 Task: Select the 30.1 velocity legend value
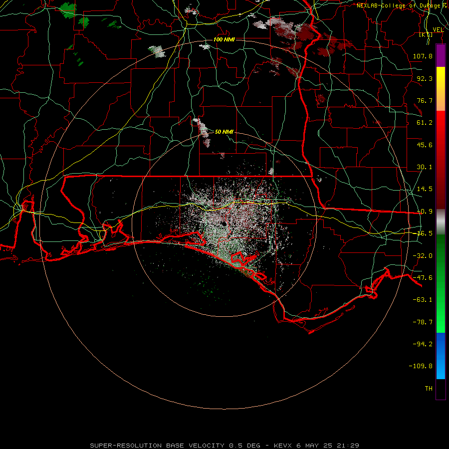pos(425,167)
